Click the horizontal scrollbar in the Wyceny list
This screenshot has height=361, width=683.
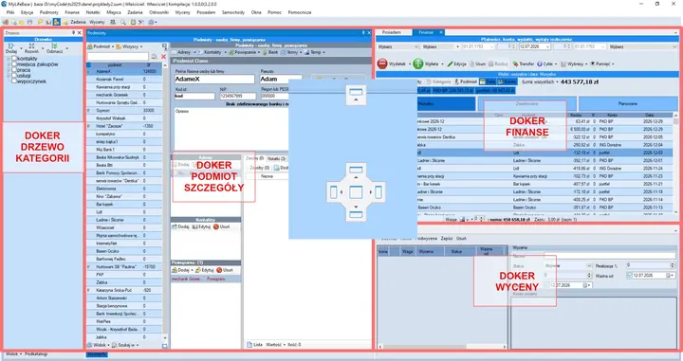[442, 347]
